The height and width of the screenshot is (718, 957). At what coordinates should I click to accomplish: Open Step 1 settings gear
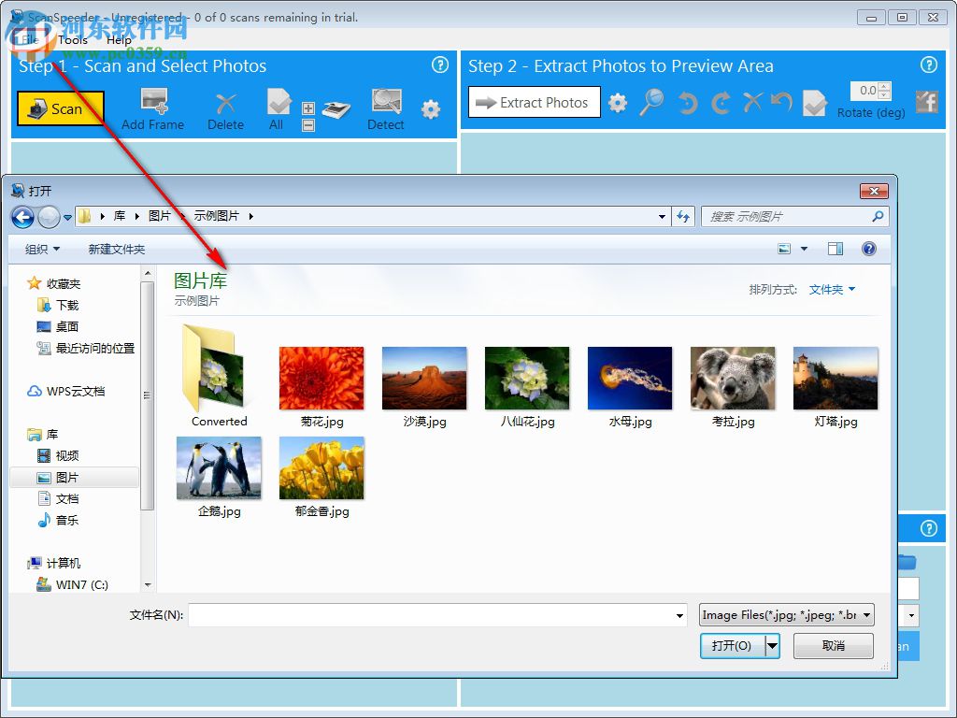point(431,109)
